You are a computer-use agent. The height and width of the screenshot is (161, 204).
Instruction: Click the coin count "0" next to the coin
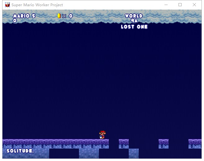click(71, 16)
